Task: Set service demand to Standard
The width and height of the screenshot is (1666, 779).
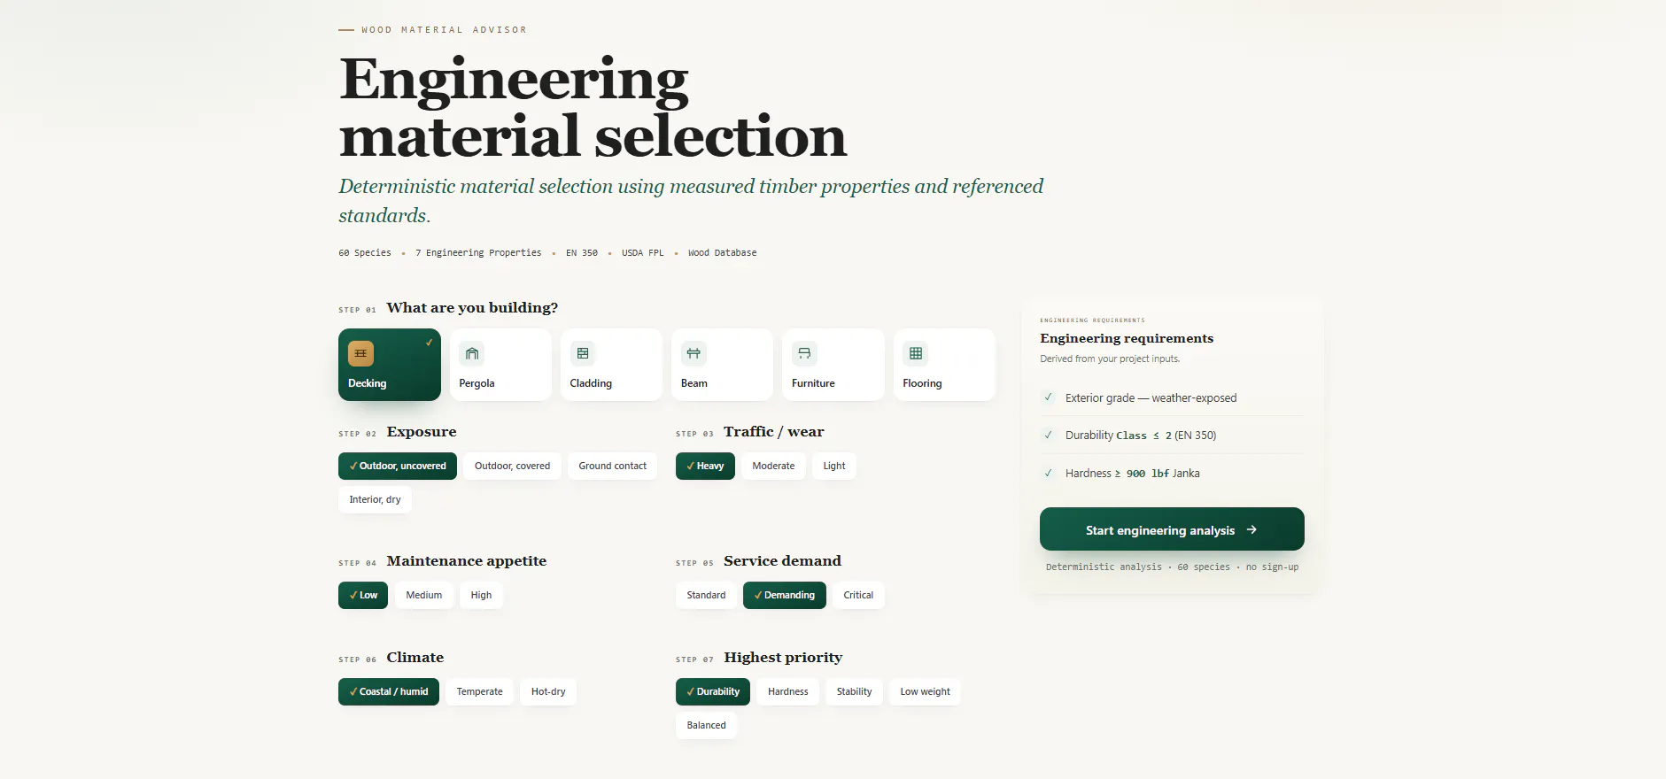Action: [x=706, y=595]
